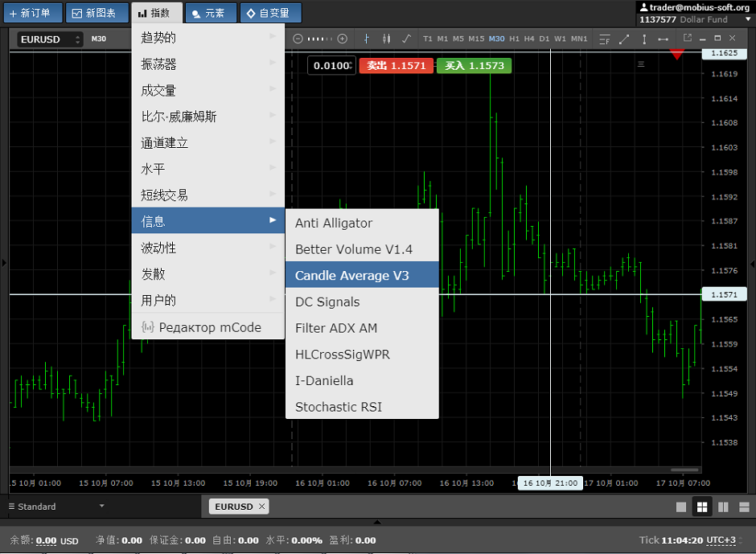Image resolution: width=756 pixels, height=554 pixels.
Task: Open 元素 elements menu button
Action: tap(212, 13)
